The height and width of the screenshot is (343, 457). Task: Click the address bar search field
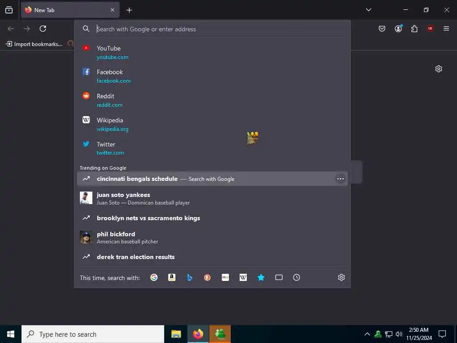[x=212, y=29]
